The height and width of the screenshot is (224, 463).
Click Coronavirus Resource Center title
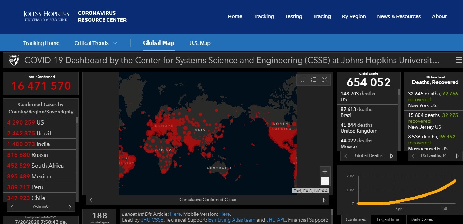coord(102,16)
